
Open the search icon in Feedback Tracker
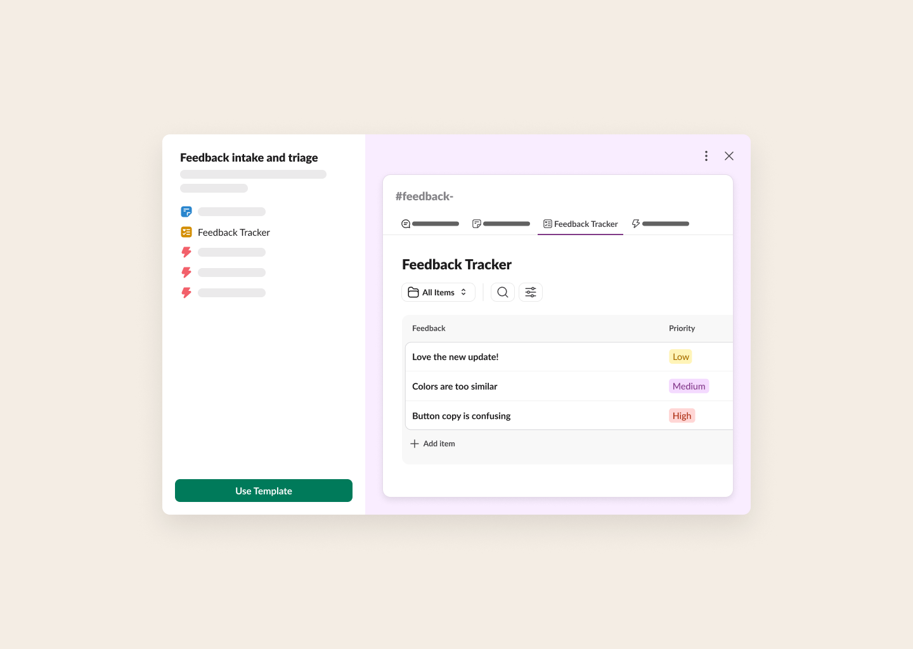(503, 292)
